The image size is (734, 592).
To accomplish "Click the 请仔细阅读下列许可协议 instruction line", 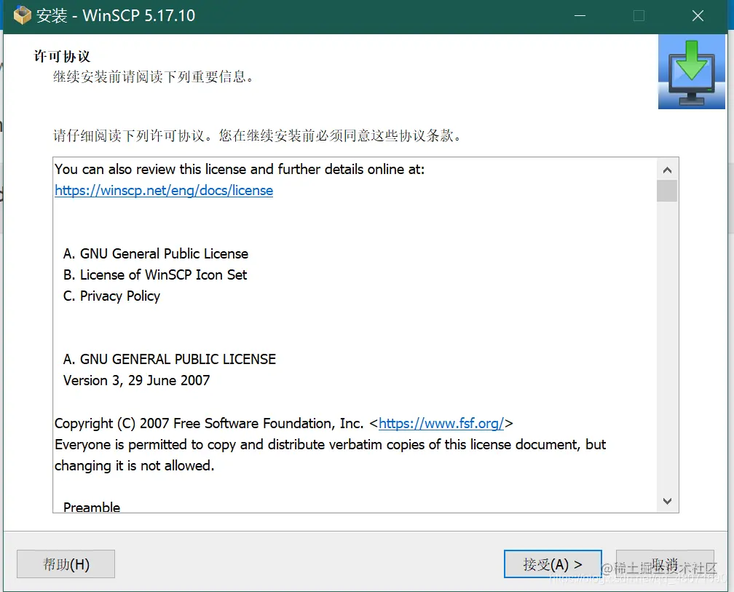I will [x=258, y=135].
